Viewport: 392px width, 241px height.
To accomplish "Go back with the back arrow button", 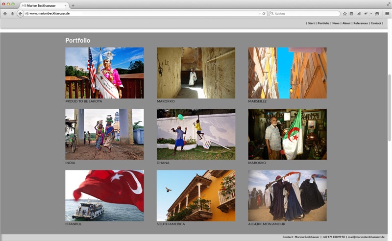I will point(20,14).
